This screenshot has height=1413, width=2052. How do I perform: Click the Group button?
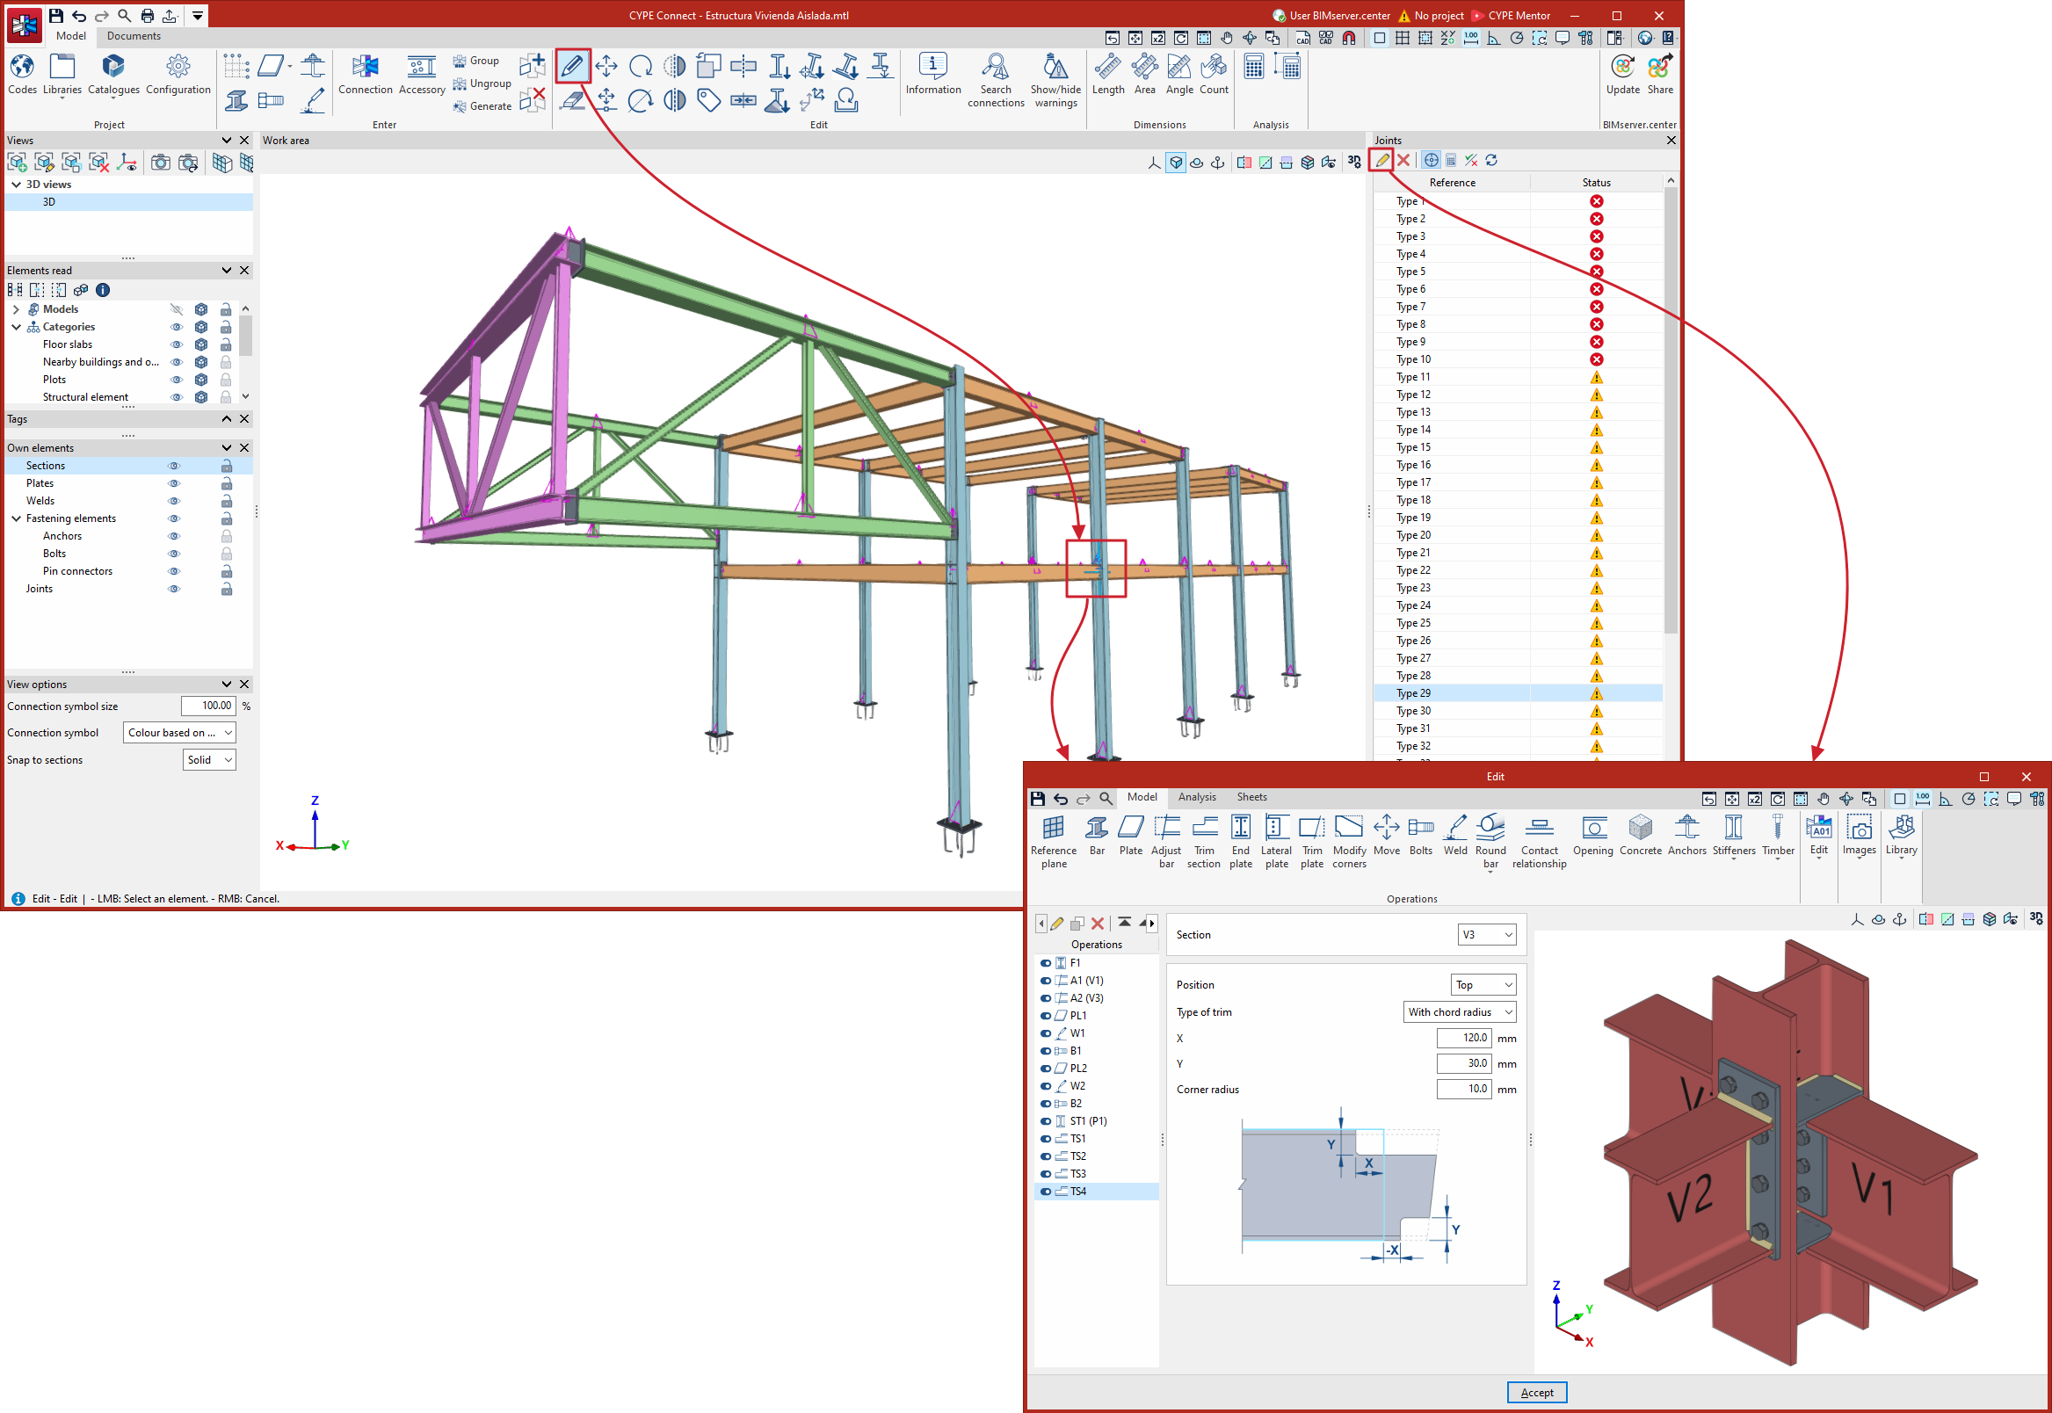[x=476, y=62]
